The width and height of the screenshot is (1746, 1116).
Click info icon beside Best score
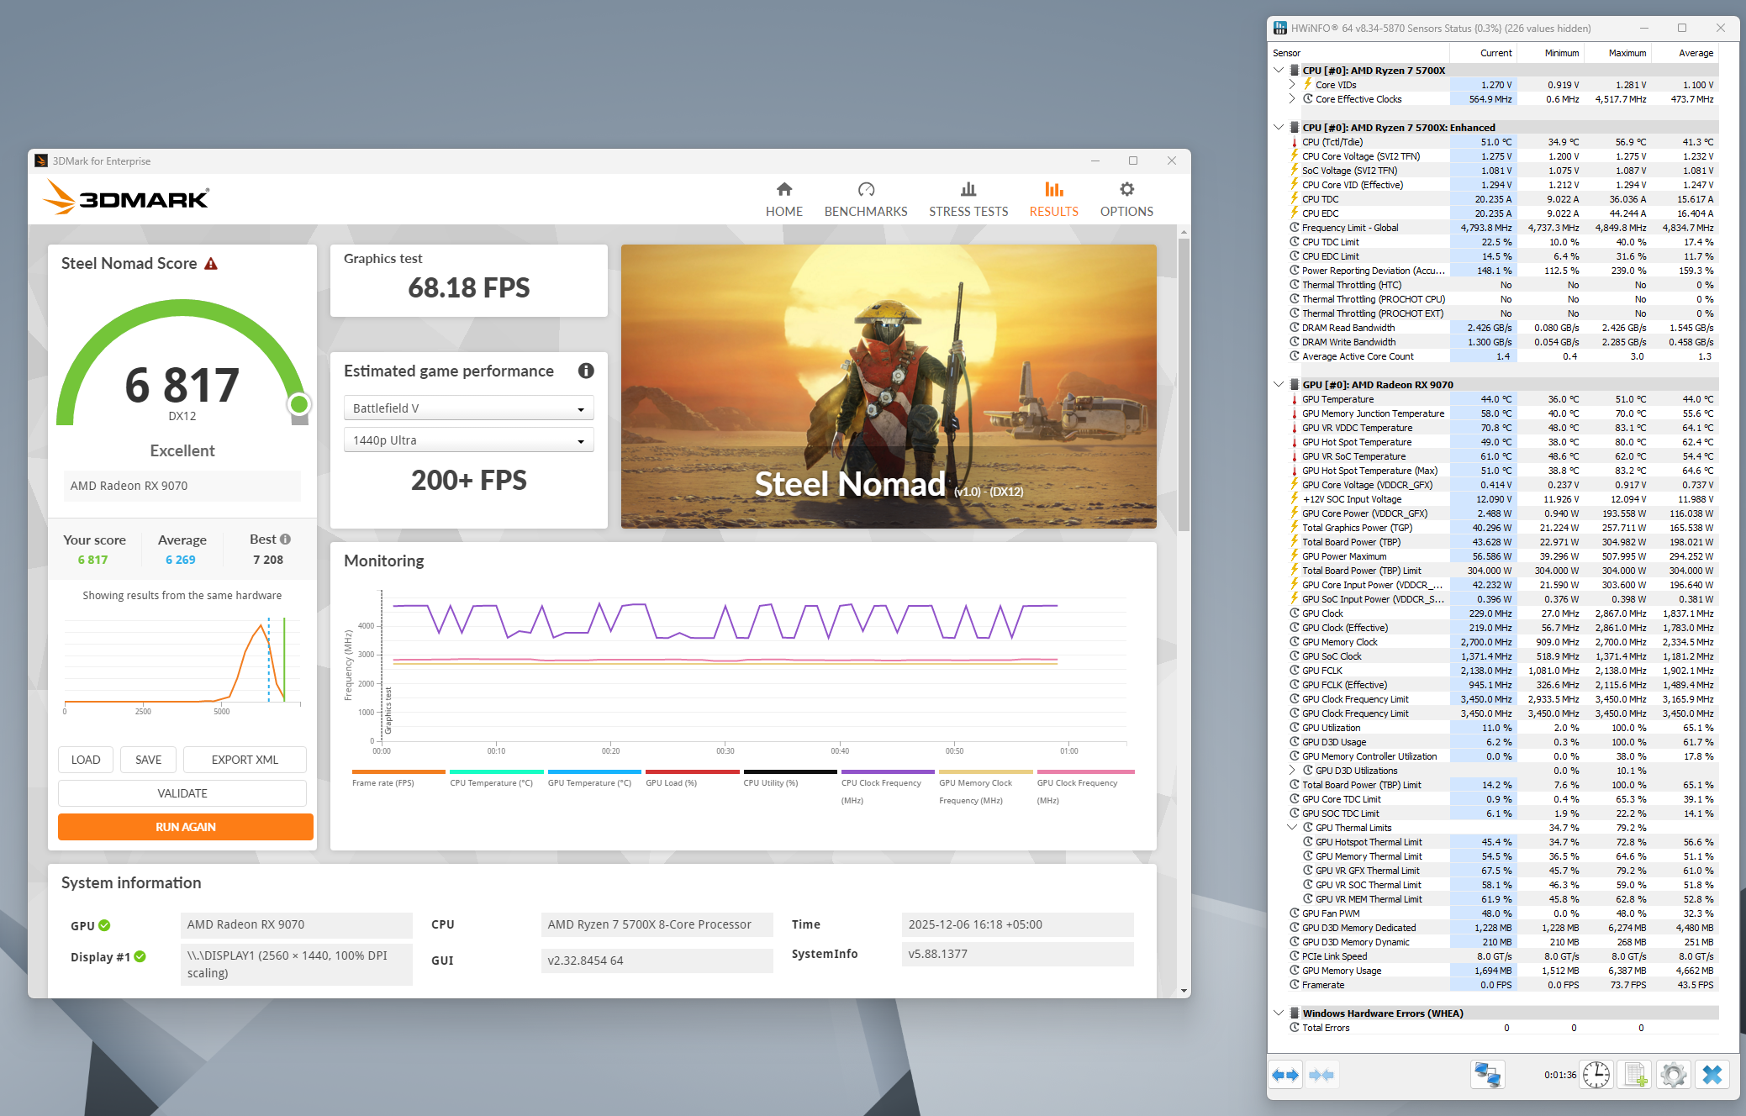(286, 540)
